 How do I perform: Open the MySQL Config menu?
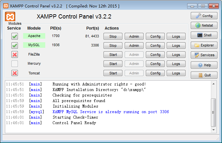155,45
